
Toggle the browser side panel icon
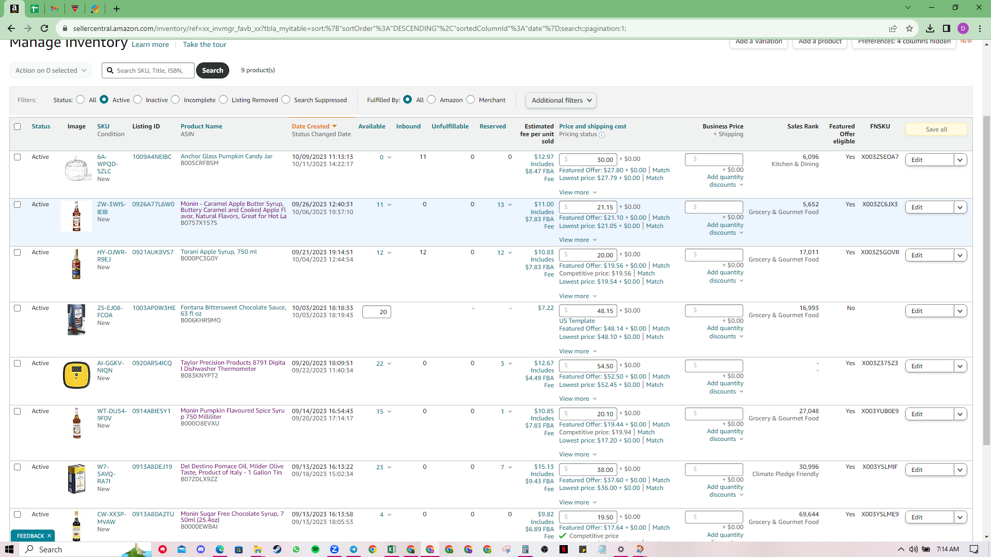coord(947,28)
